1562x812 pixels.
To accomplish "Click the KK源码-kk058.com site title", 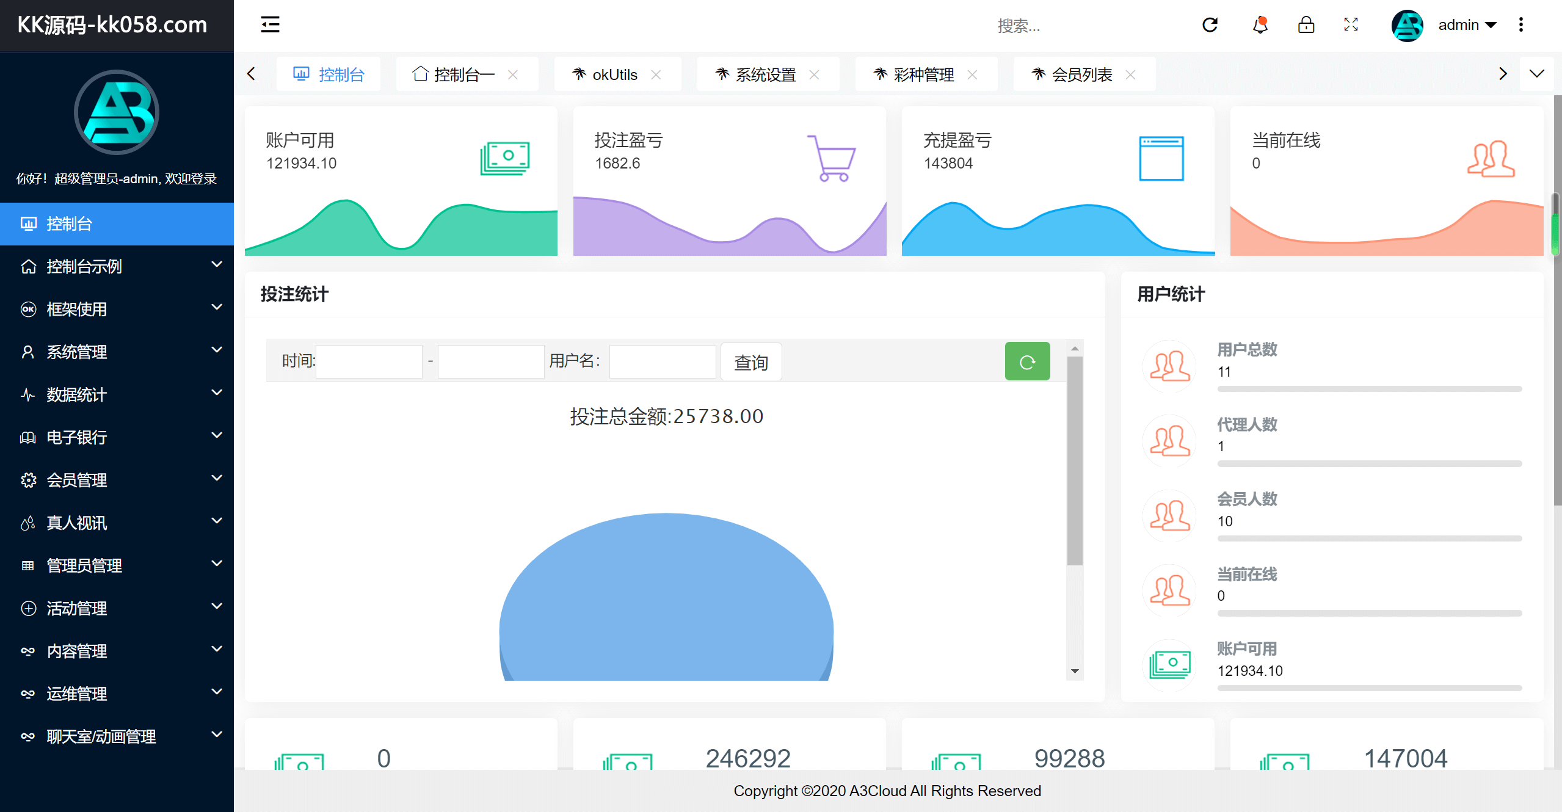I will pos(112,25).
